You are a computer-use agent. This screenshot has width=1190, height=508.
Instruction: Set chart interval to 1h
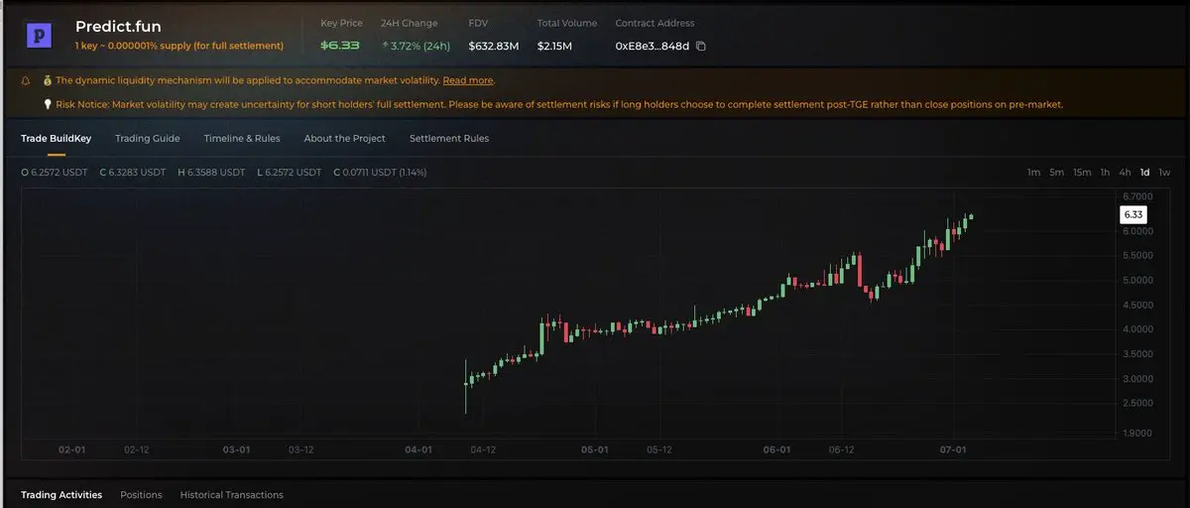point(1105,173)
